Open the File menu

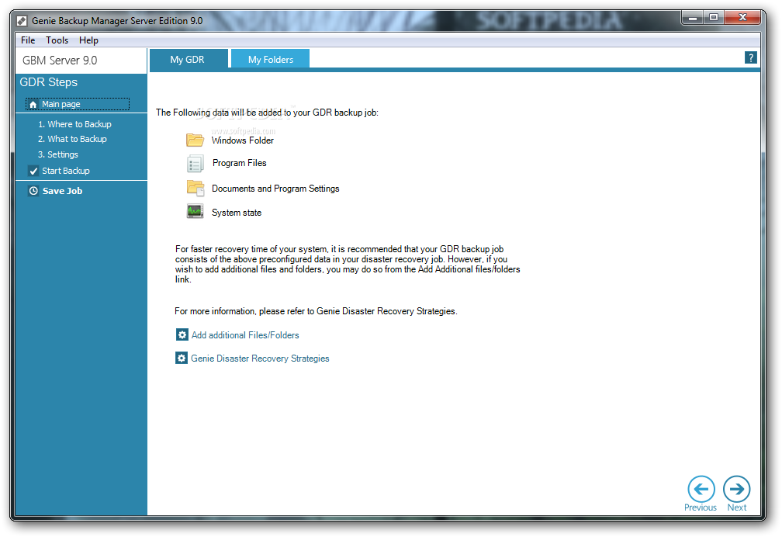[28, 40]
